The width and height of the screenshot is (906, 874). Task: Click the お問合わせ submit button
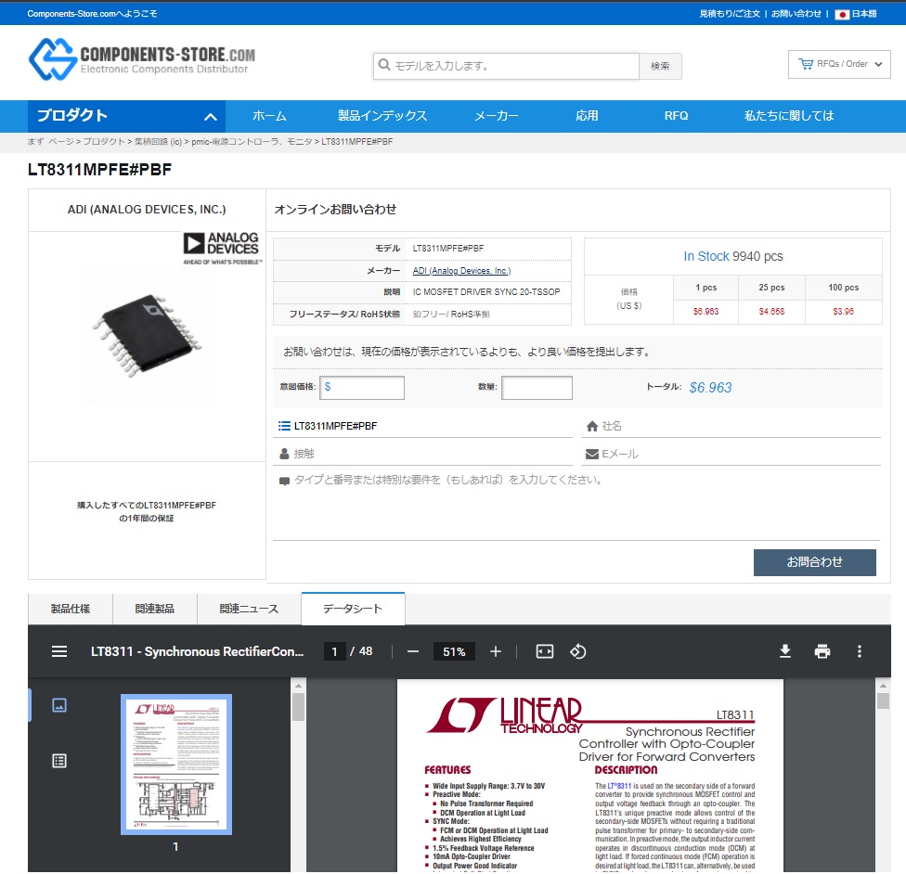[814, 562]
